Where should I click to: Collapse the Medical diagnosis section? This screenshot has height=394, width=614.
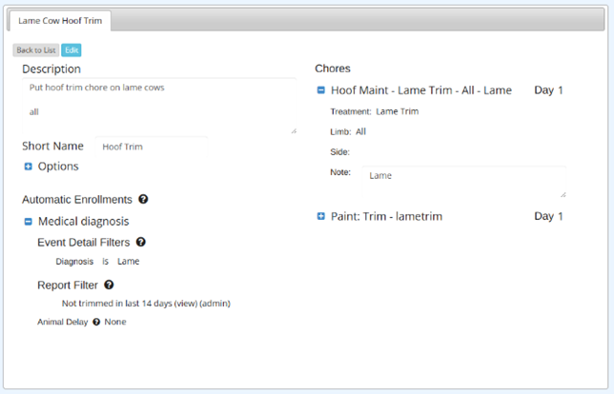coord(29,222)
